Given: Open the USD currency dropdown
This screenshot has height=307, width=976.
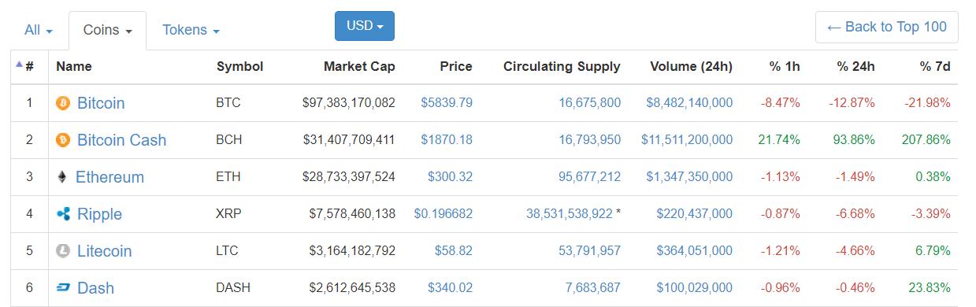Looking at the screenshot, I should coord(364,26).
